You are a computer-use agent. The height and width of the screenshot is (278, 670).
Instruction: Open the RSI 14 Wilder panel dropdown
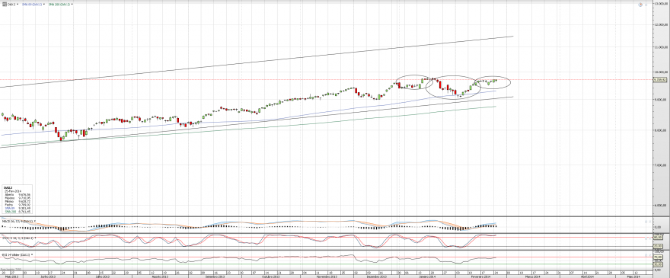32,255
